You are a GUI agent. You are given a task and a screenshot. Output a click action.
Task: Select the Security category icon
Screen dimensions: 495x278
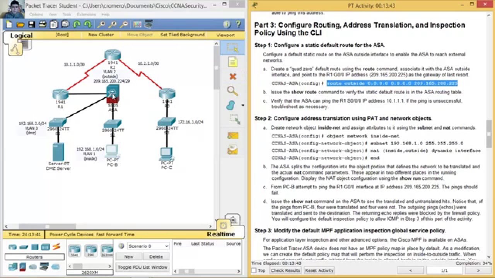pyautogui.click(x=23, y=267)
